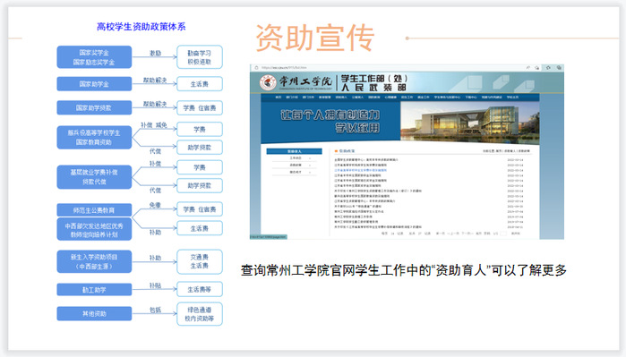Click the 包括 arrow label beside 其他资助

tap(155, 310)
